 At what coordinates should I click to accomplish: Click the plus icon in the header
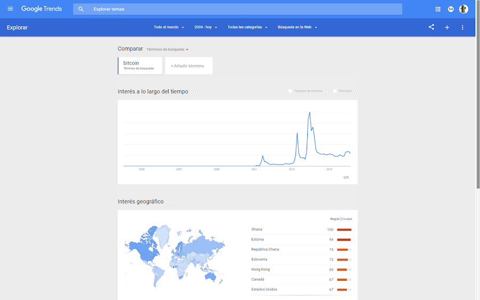click(447, 27)
